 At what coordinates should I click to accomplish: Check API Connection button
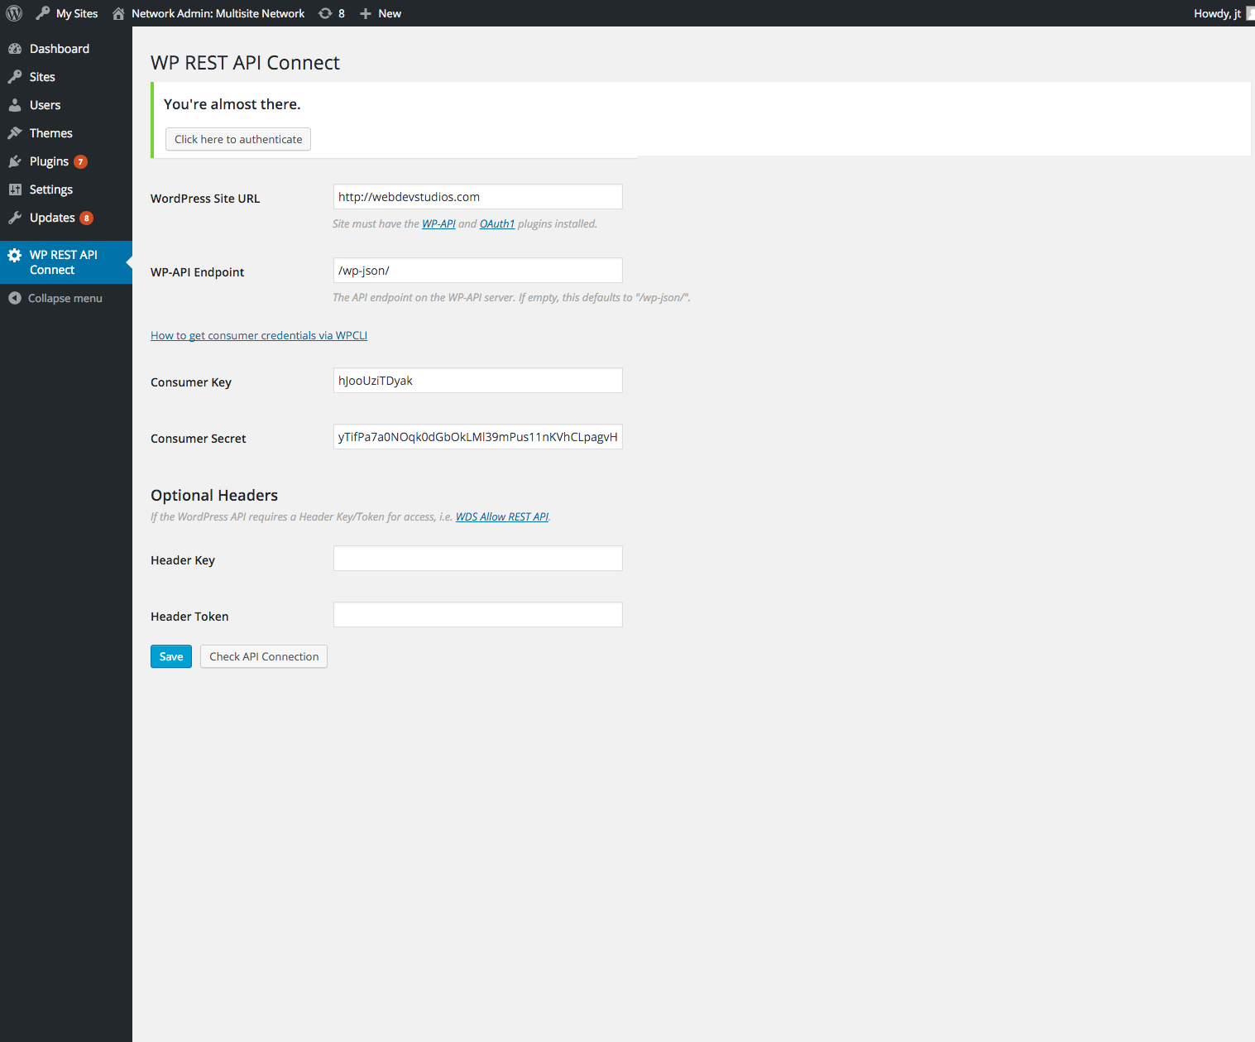(x=264, y=656)
